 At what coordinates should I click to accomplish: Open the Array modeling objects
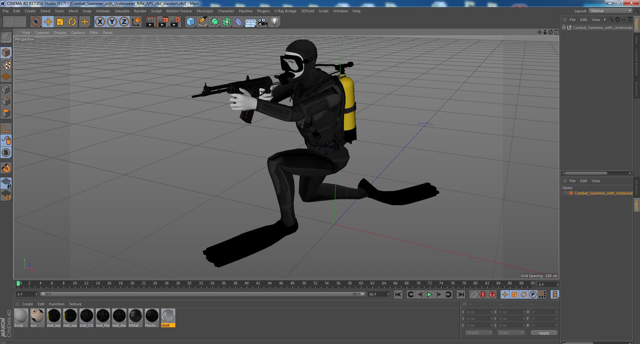point(227,22)
